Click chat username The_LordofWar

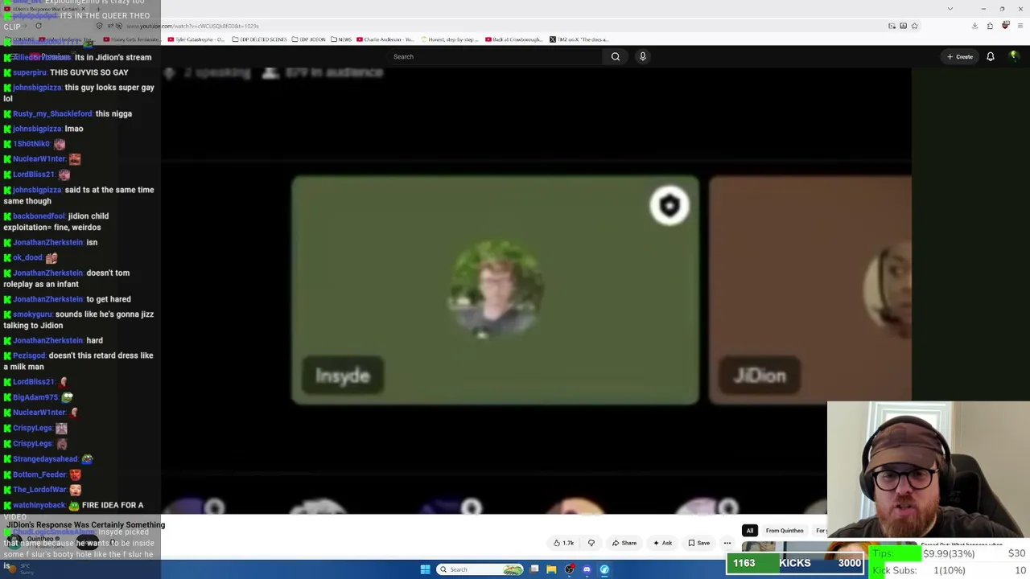tap(39, 490)
